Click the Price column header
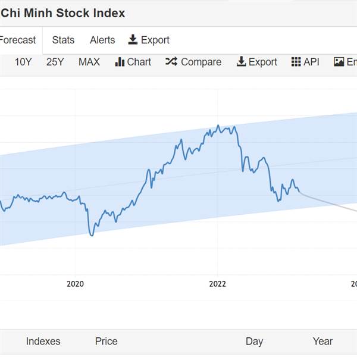This screenshot has height=357, width=357. 106,341
